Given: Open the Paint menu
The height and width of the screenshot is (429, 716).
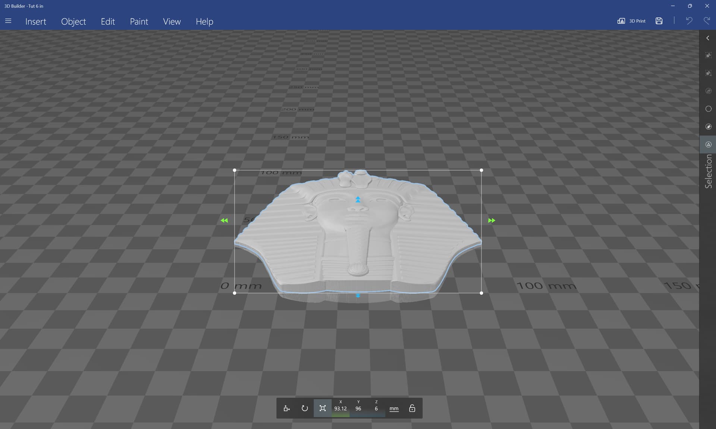Looking at the screenshot, I should point(139,22).
